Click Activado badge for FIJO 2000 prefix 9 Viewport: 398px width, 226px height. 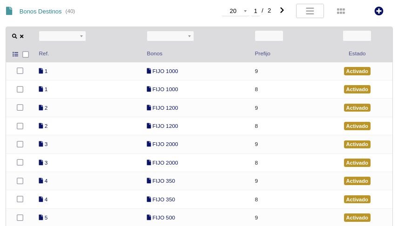click(357, 144)
